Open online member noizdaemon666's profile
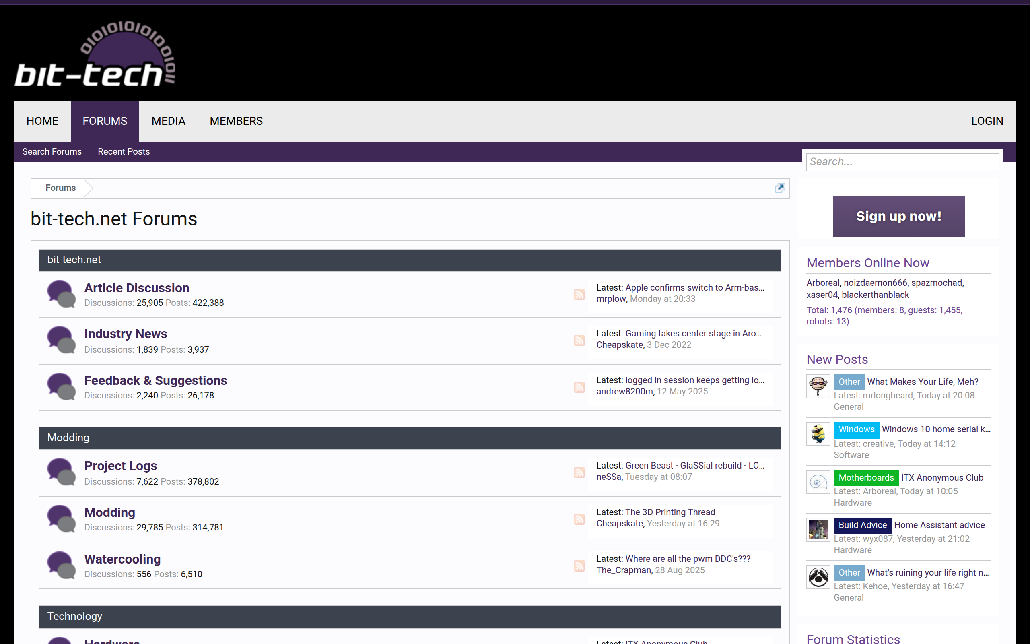 coord(875,283)
